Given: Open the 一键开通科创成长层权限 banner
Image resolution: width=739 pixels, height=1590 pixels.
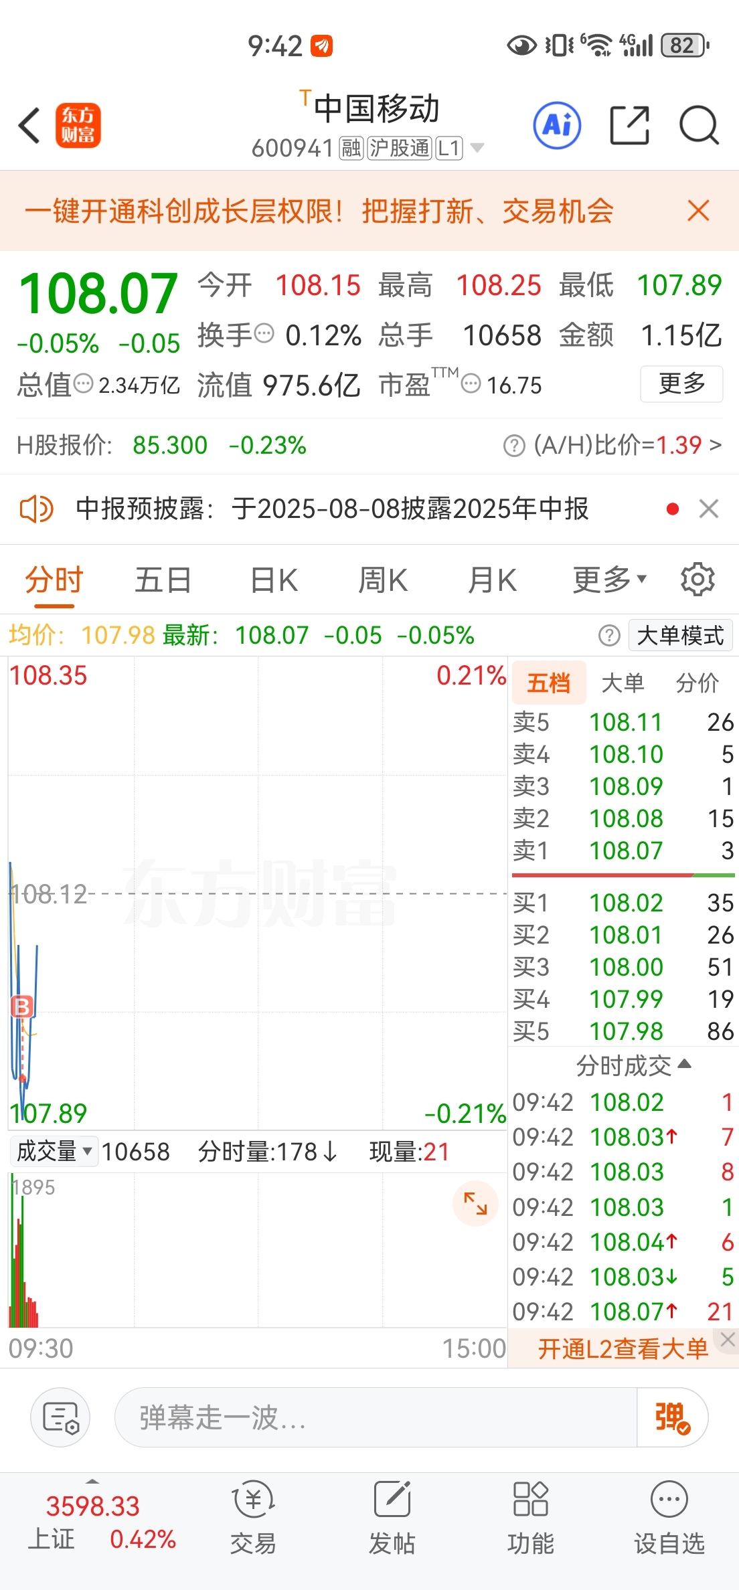Looking at the screenshot, I should [319, 211].
